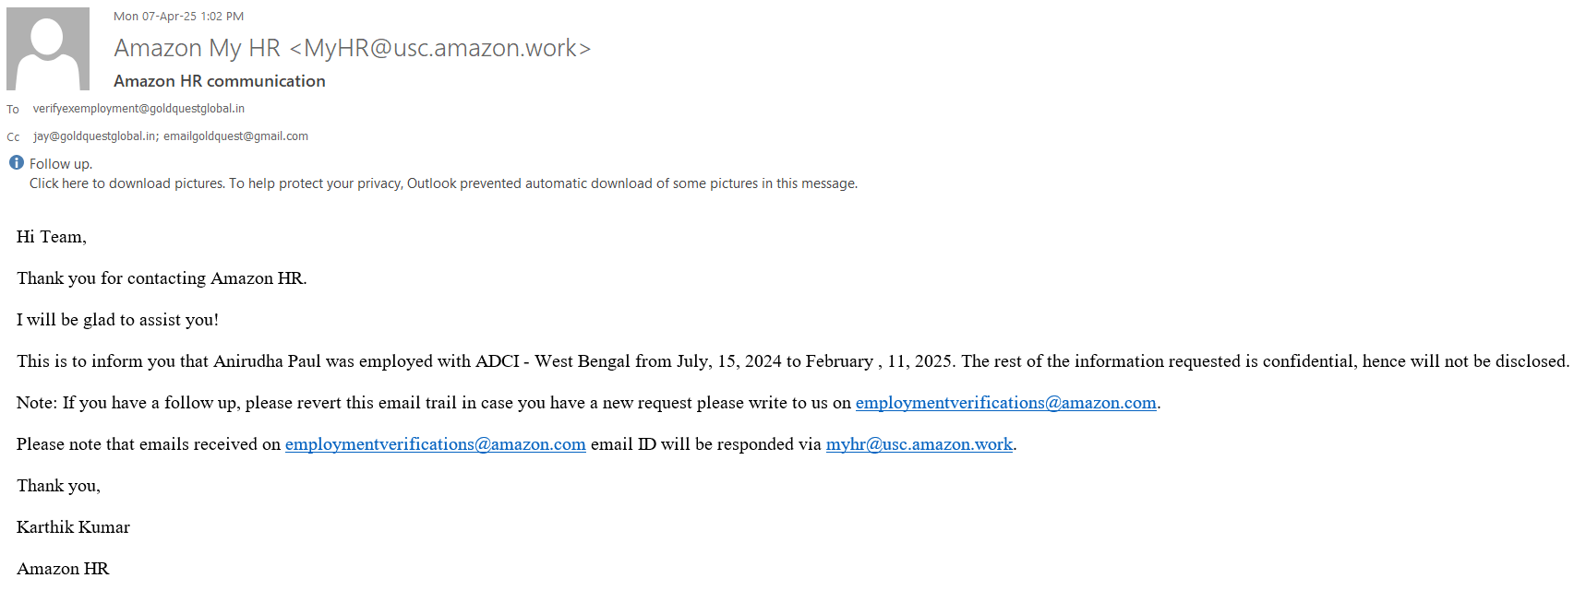Select Cc recipient emailgoldquest@gmail.com
1574x590 pixels.
pos(236,136)
